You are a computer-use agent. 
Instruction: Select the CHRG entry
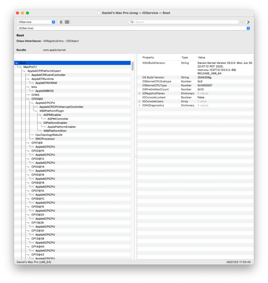35,95
